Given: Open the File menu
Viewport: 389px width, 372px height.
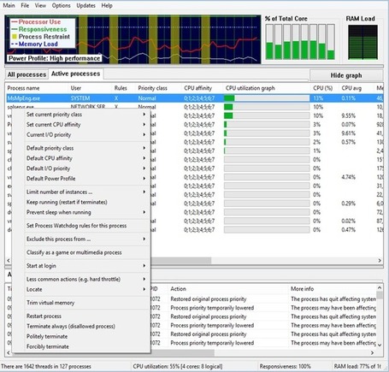Looking at the screenshot, I should (x=25, y=5).
